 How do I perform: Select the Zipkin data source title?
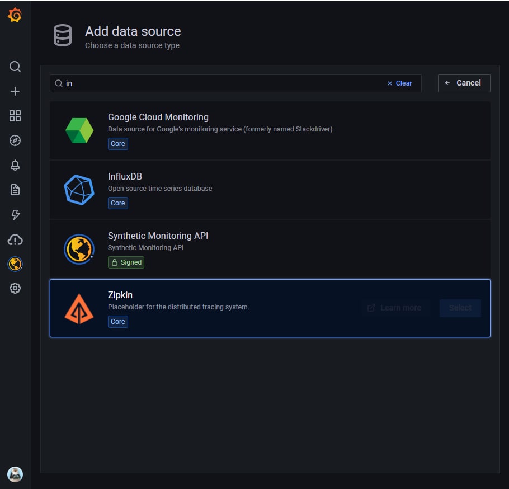(120, 295)
